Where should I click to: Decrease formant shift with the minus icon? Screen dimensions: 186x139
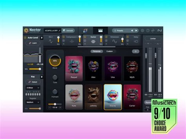pos(50,107)
